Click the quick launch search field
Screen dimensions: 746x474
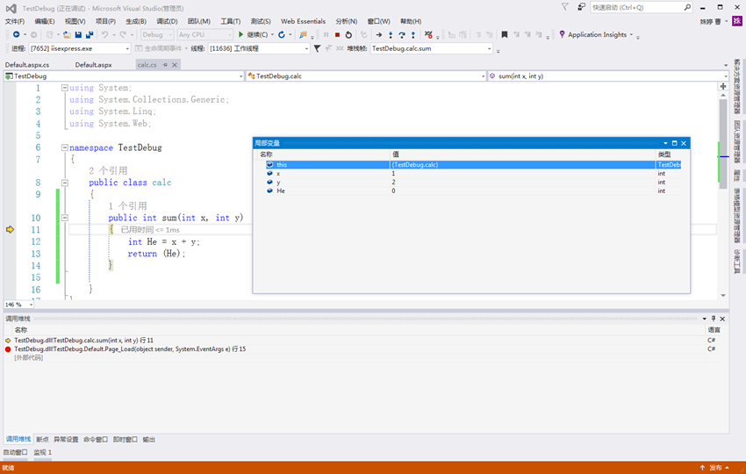pyautogui.click(x=635, y=7)
